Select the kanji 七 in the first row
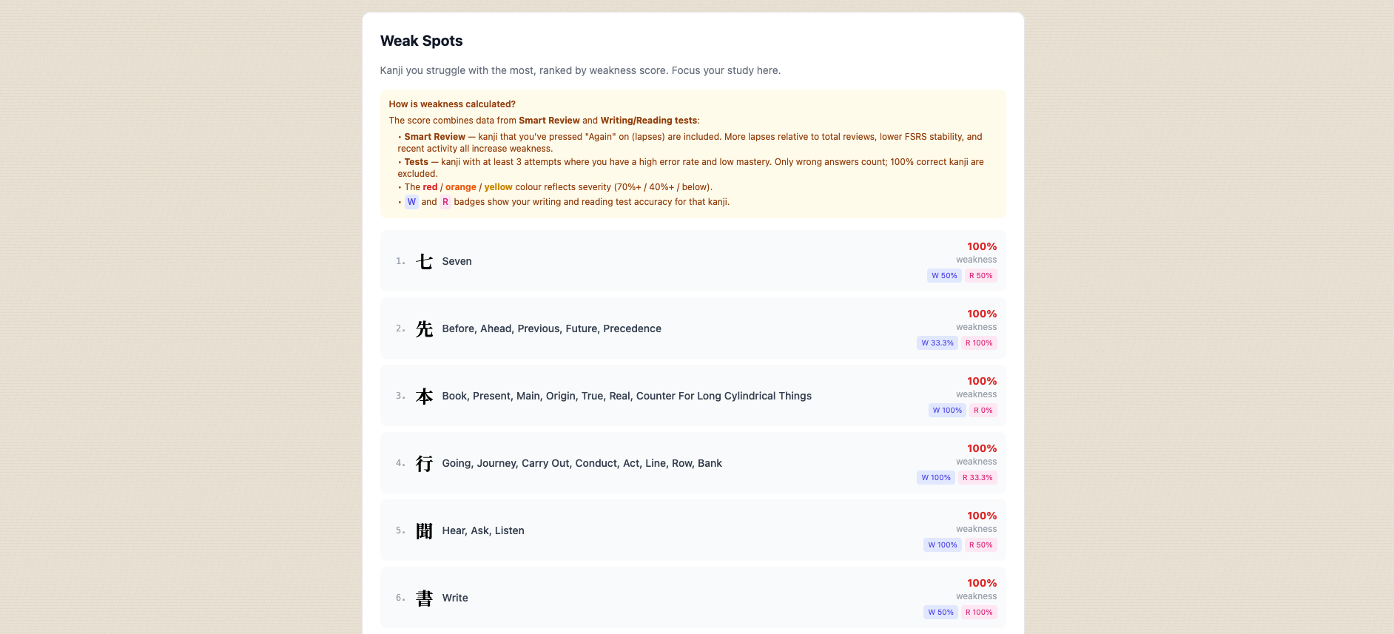 pyautogui.click(x=424, y=260)
